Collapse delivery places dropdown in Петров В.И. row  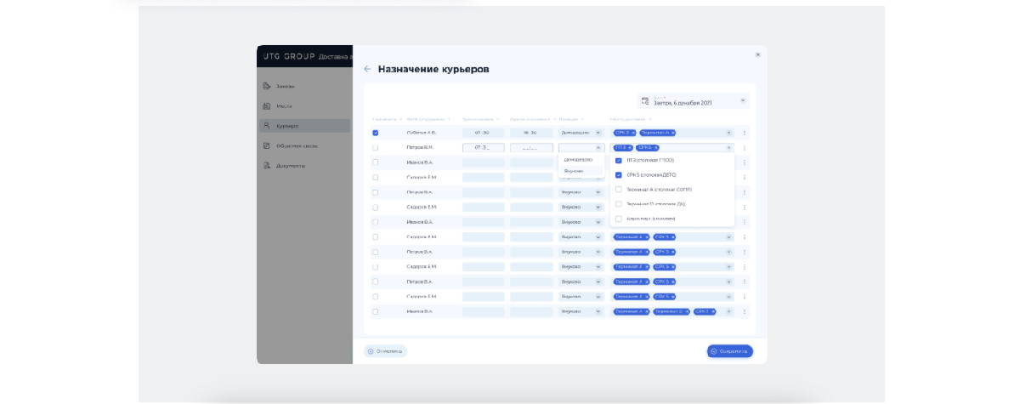click(x=728, y=148)
